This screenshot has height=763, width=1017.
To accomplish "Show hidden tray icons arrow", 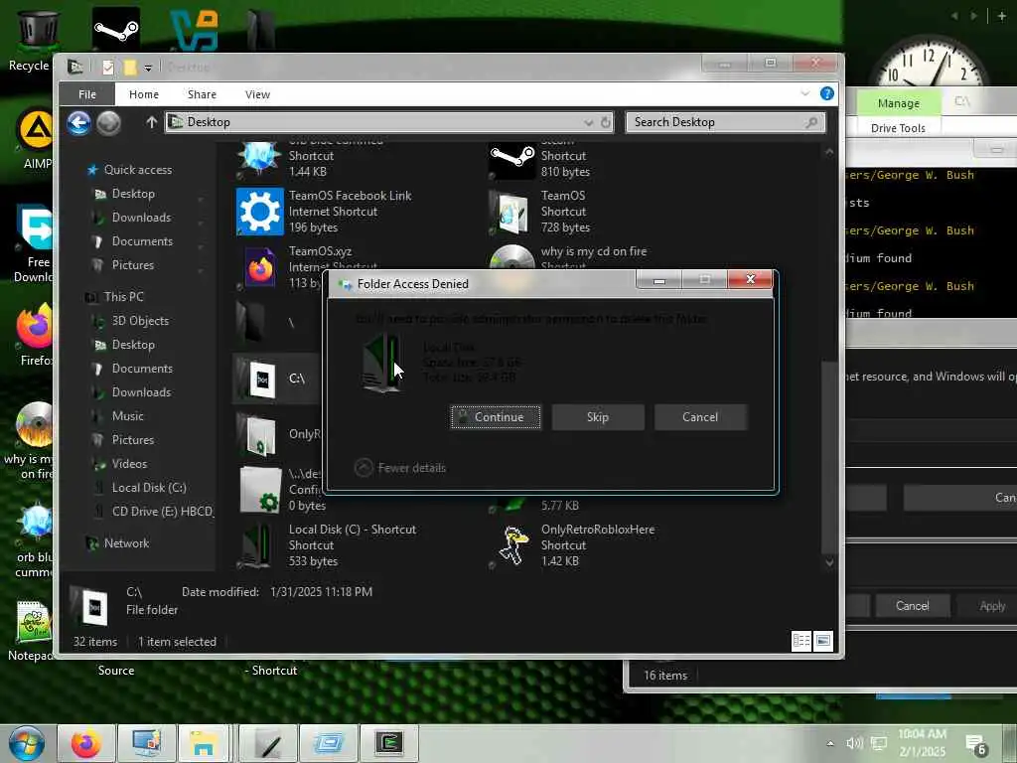I will pyautogui.click(x=830, y=743).
